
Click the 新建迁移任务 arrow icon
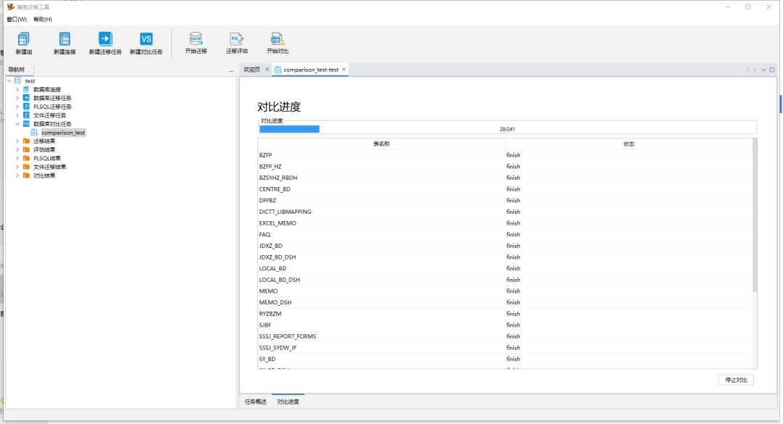[x=105, y=39]
